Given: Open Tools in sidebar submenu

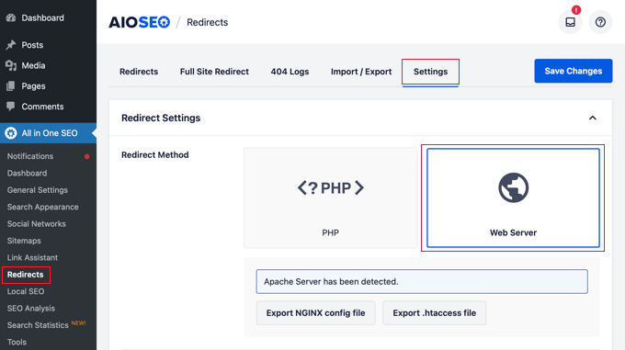Looking at the screenshot, I should pos(17,342).
